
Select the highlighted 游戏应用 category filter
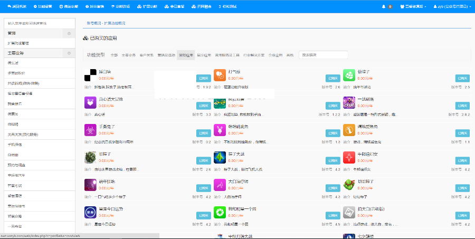click(186, 55)
